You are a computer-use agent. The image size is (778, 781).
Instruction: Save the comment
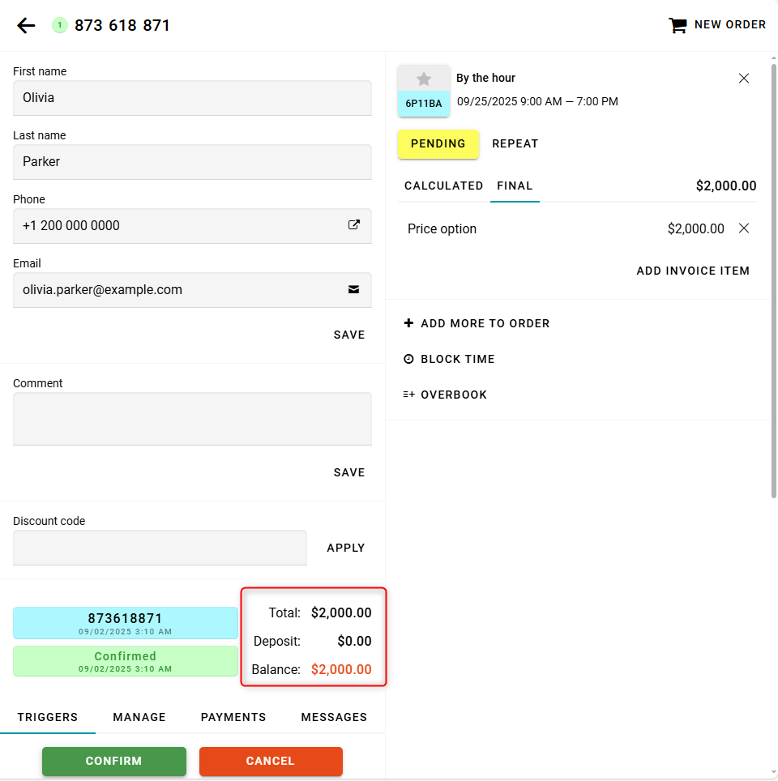[x=349, y=472]
